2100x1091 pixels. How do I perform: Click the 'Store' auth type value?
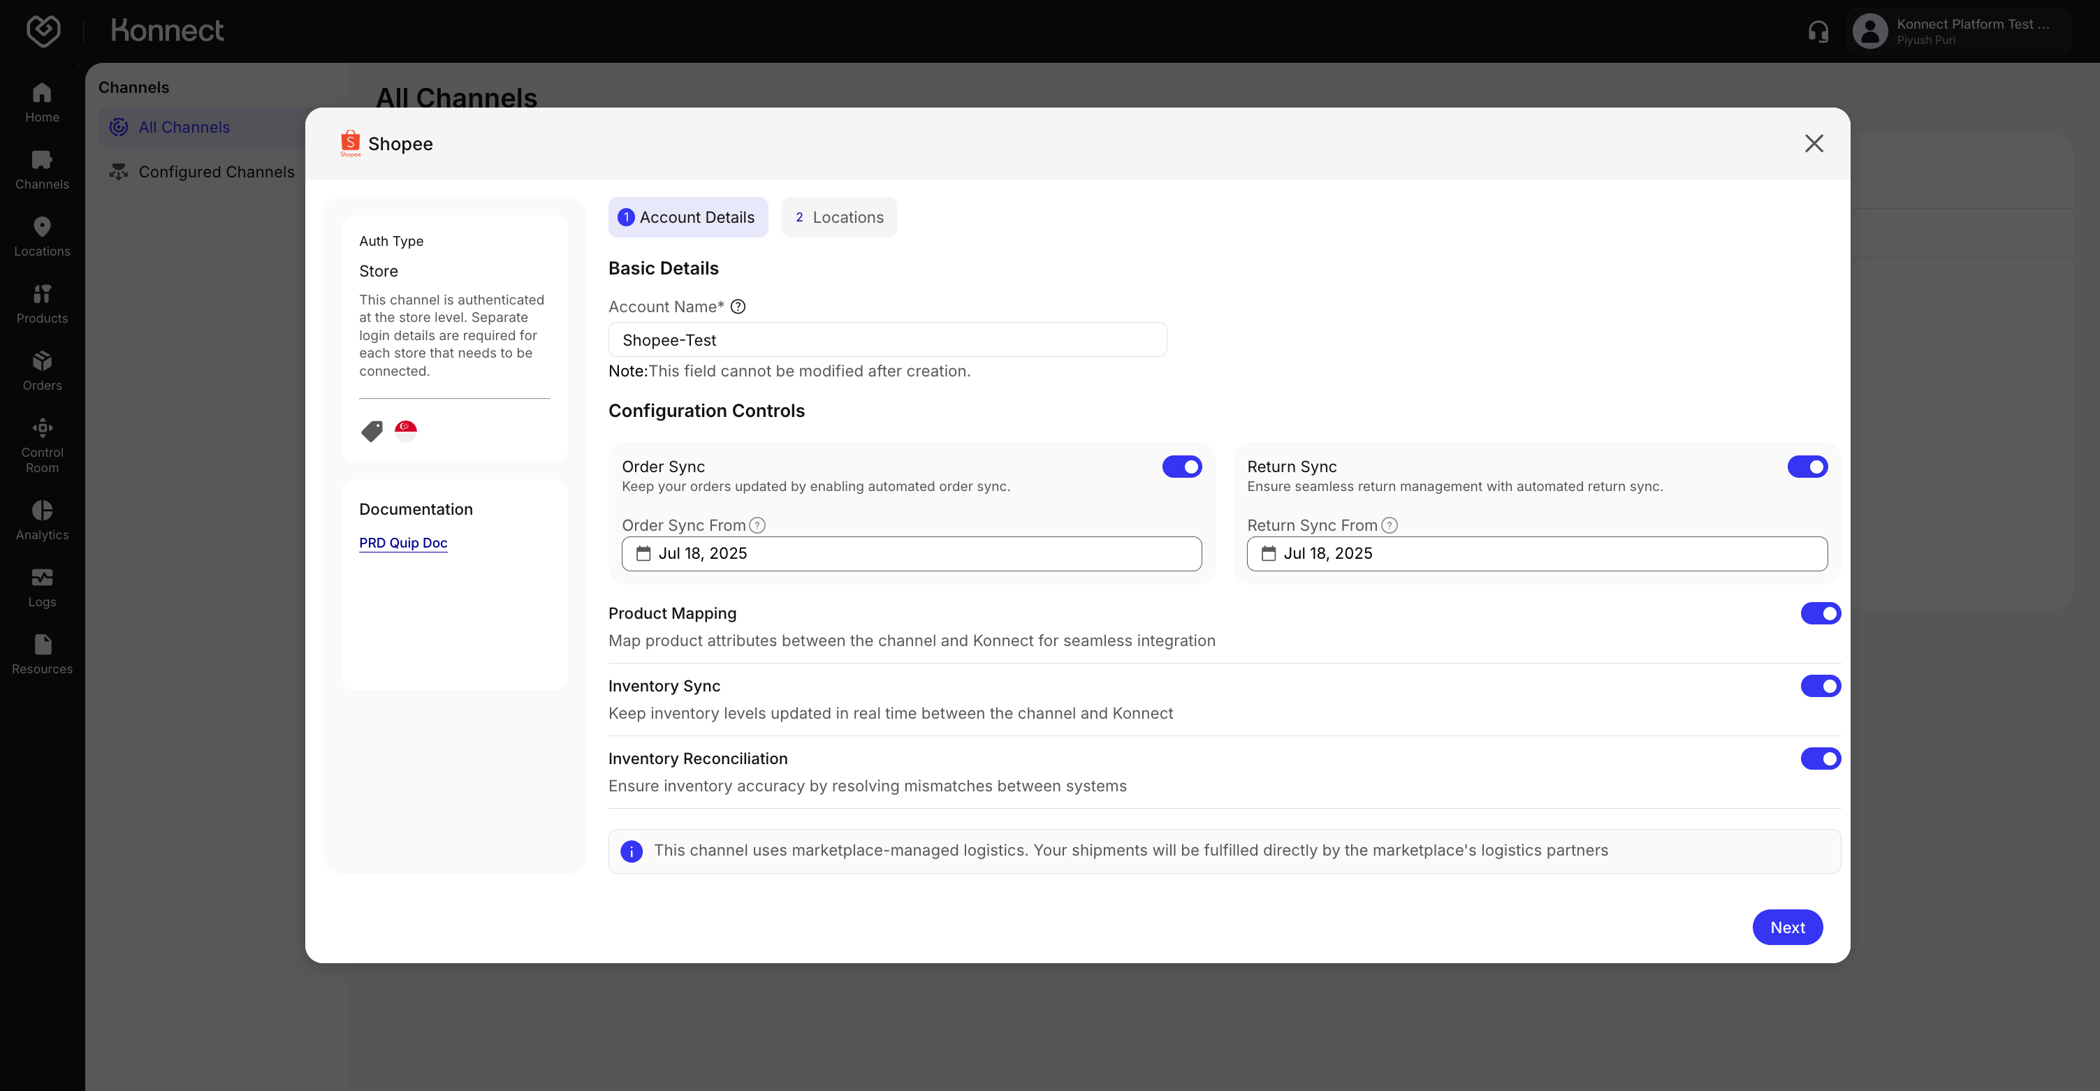pos(378,271)
